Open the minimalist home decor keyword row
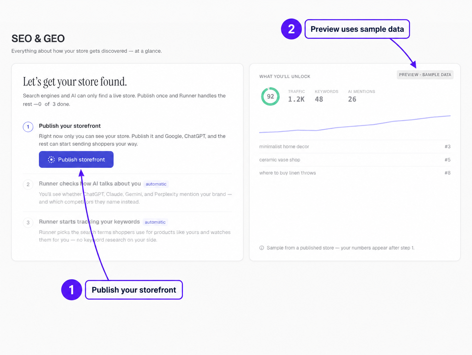Screen dimensions: 472x355 click(x=355, y=147)
